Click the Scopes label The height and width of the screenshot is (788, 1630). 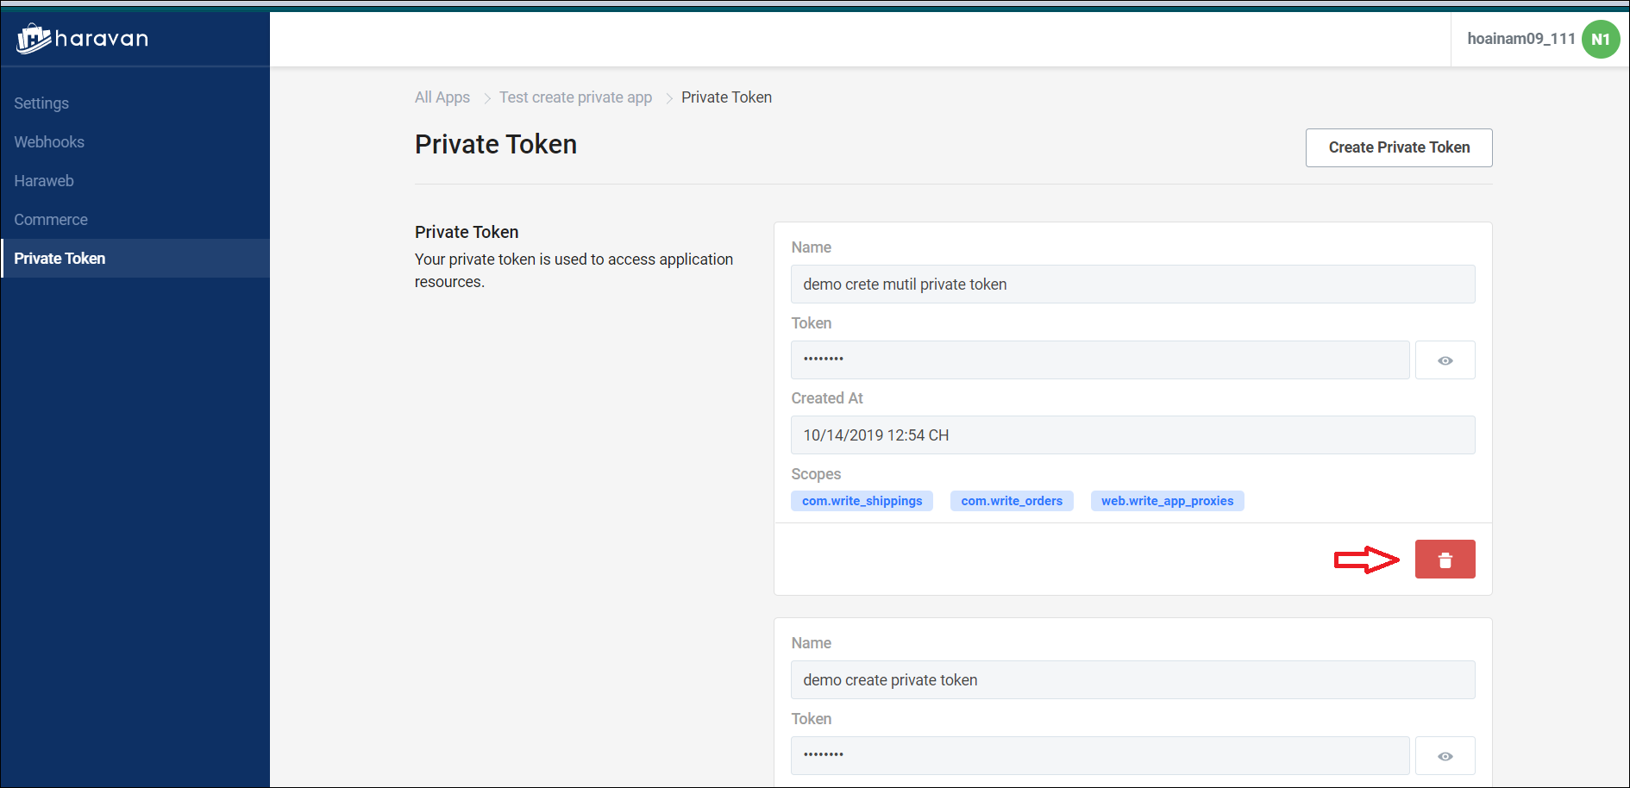[816, 474]
